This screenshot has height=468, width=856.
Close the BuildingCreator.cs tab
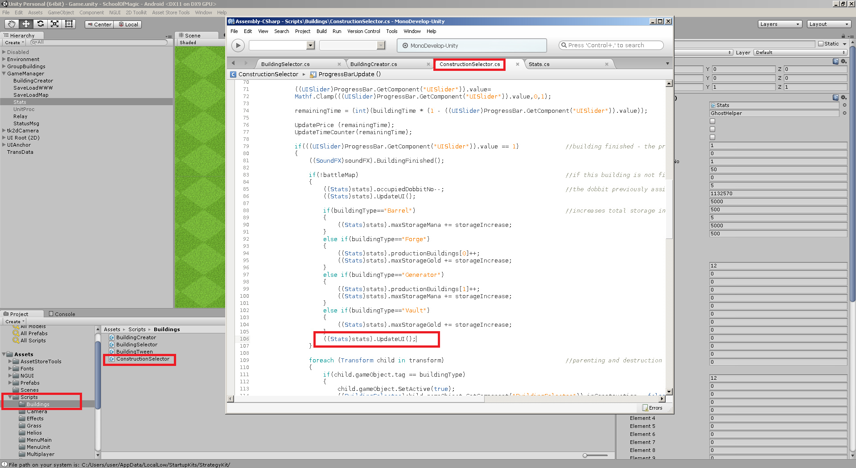coord(428,64)
